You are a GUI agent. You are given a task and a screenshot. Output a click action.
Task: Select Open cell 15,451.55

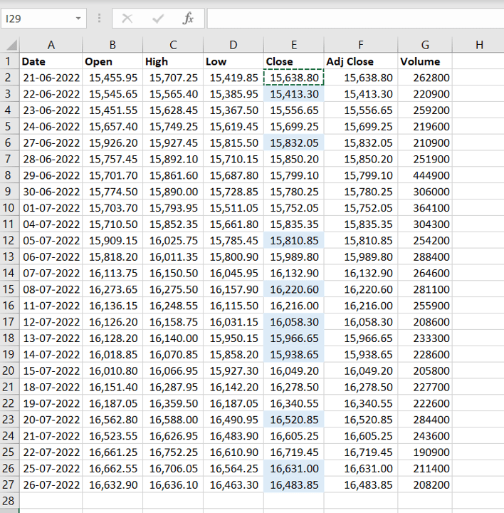[112, 110]
